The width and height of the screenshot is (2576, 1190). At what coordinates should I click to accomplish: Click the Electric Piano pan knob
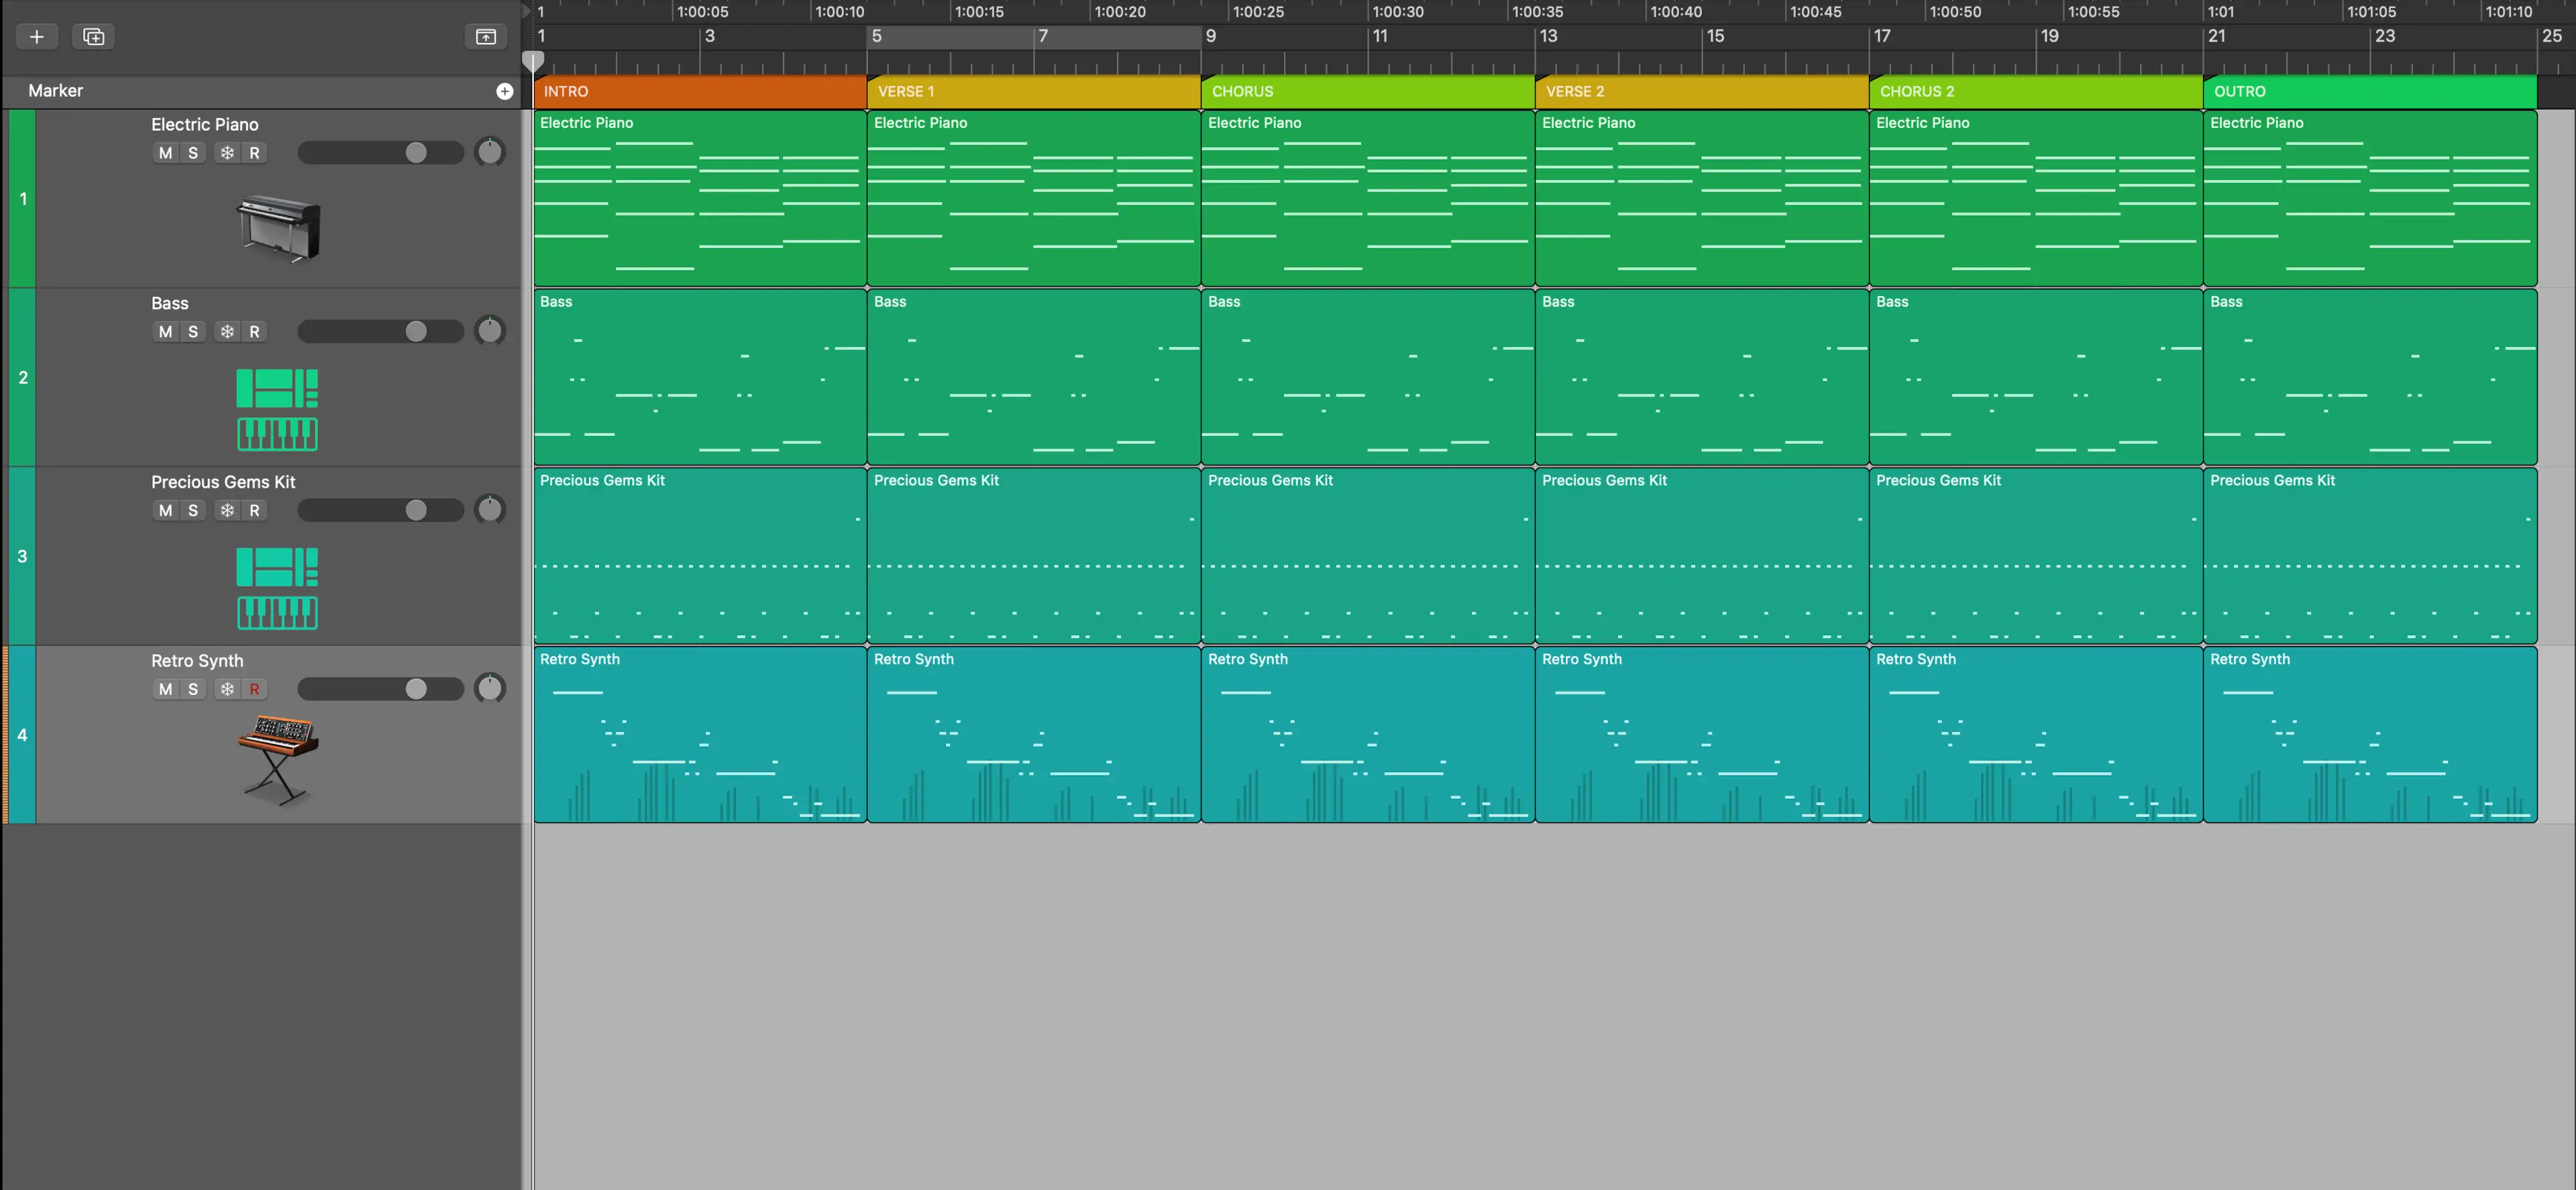click(x=490, y=152)
